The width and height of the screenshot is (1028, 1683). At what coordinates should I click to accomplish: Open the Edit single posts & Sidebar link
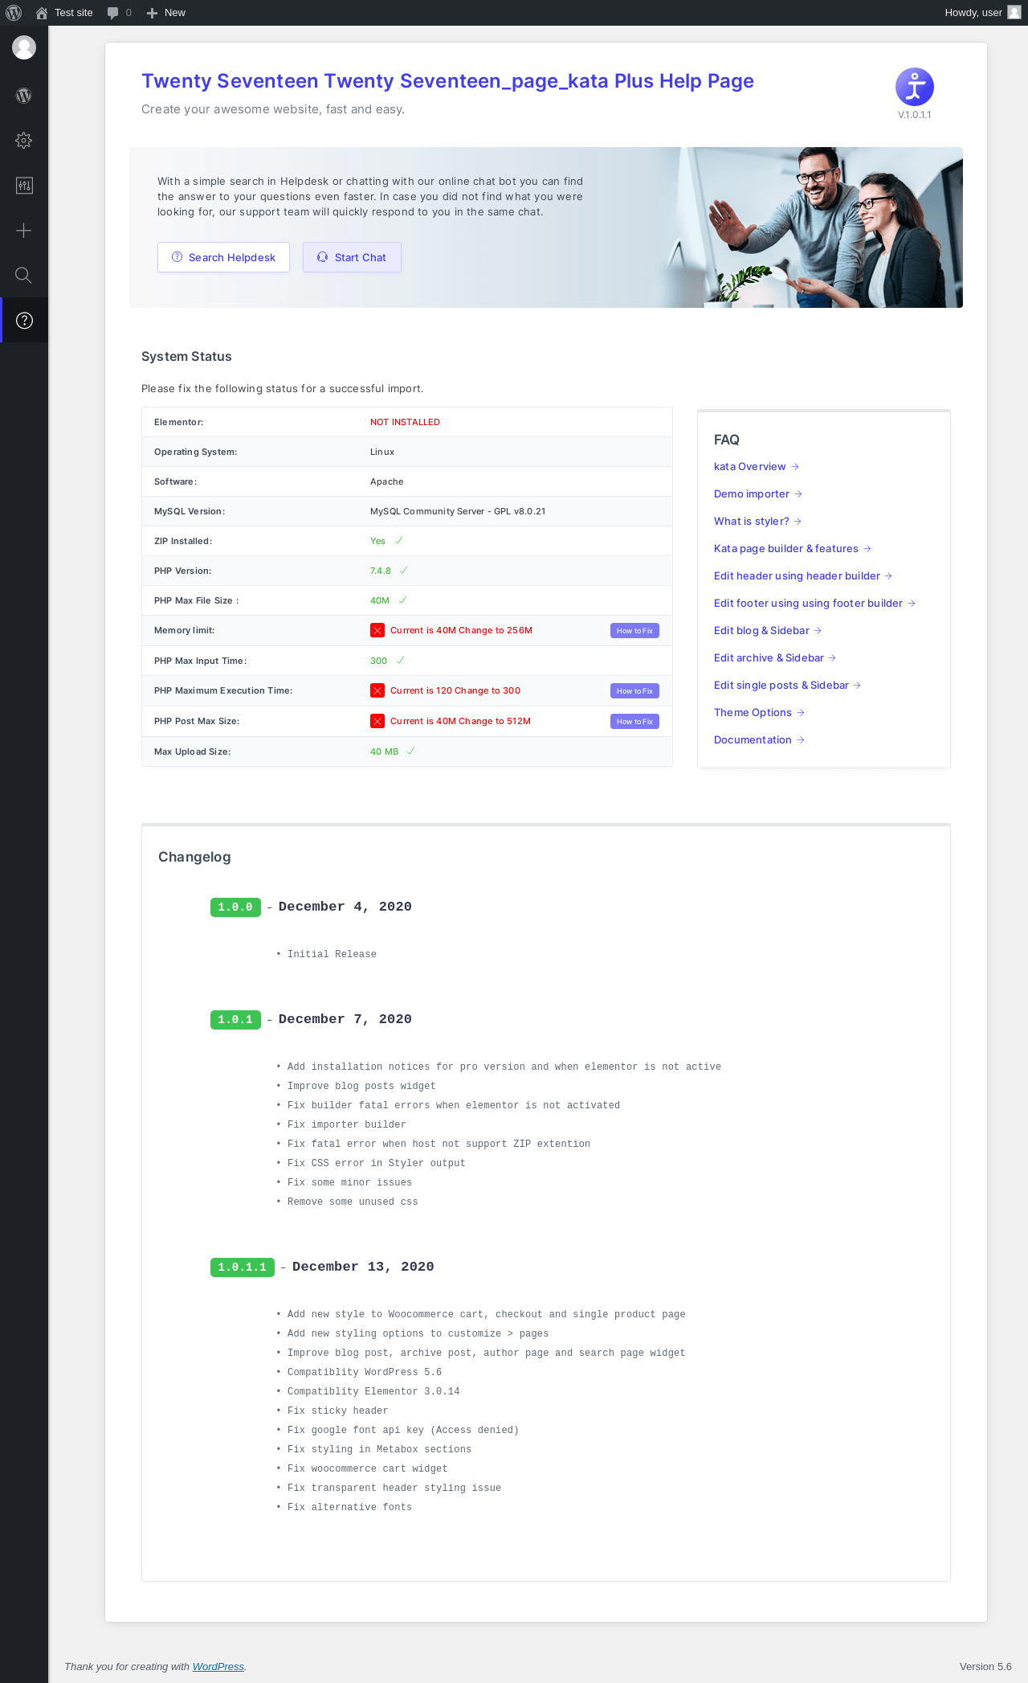pyautogui.click(x=787, y=686)
